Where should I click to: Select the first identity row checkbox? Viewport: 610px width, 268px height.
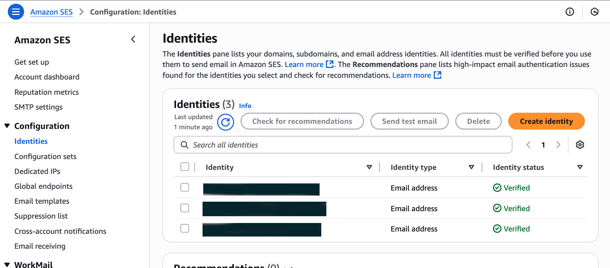click(185, 187)
